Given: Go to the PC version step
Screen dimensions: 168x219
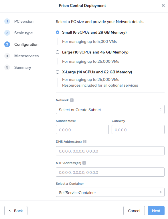Looking at the screenshot, I should point(24,21).
